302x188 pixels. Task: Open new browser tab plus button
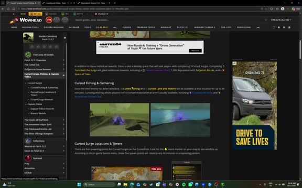point(115,3)
